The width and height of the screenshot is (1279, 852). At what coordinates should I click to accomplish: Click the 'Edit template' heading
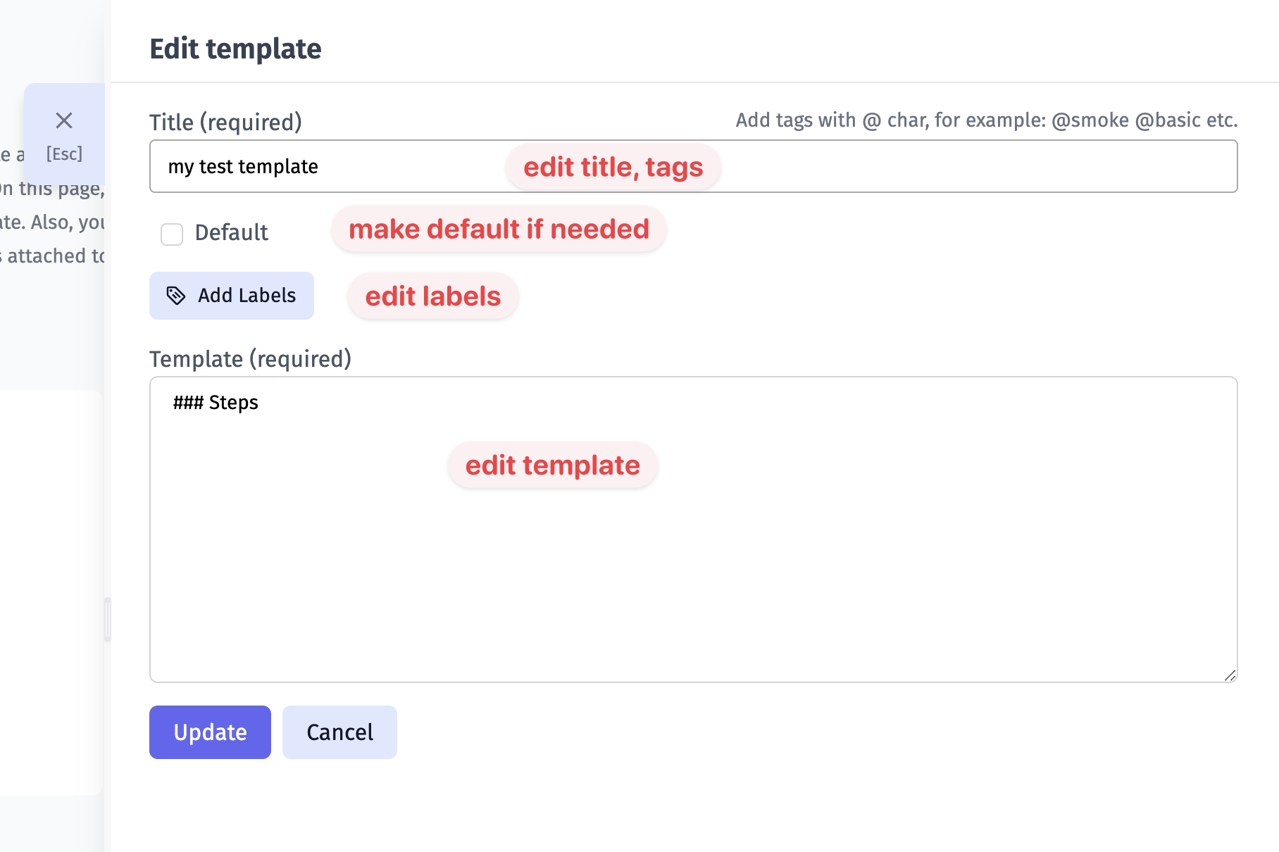click(x=235, y=49)
